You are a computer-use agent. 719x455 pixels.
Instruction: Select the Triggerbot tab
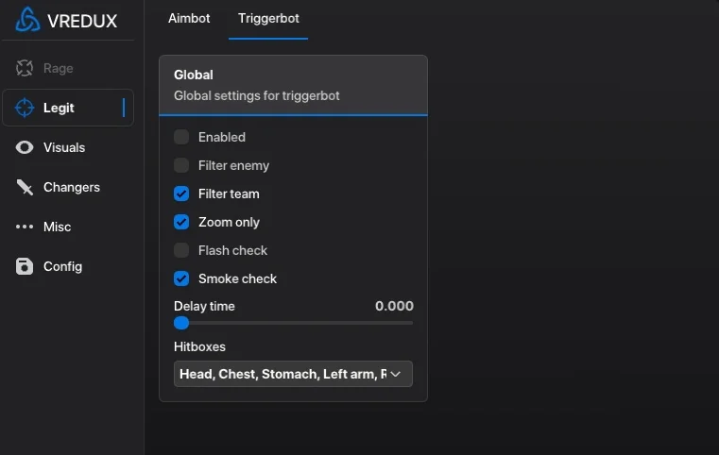[x=268, y=18]
